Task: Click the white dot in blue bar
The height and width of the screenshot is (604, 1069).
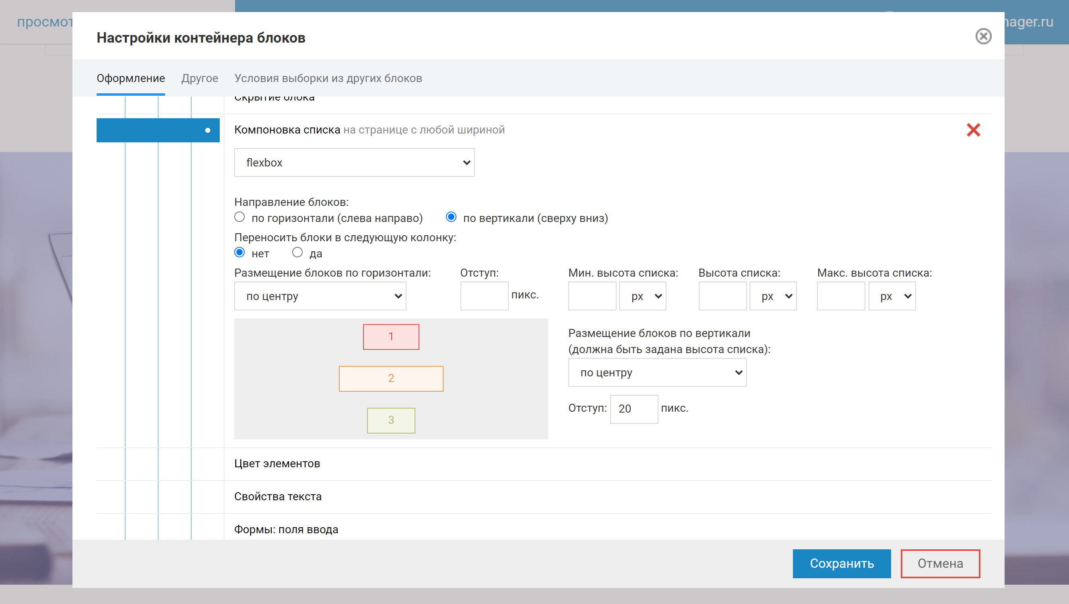Action: tap(208, 130)
